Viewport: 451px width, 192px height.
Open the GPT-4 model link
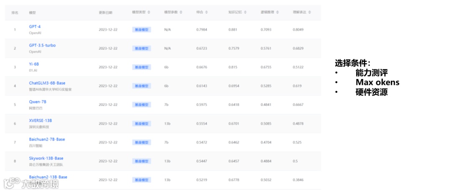pyautogui.click(x=35, y=26)
